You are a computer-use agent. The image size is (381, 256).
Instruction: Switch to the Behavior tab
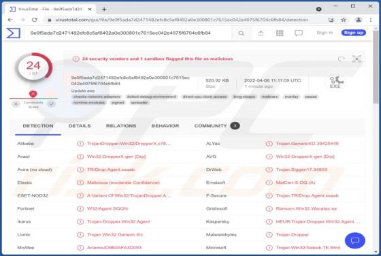pos(165,126)
